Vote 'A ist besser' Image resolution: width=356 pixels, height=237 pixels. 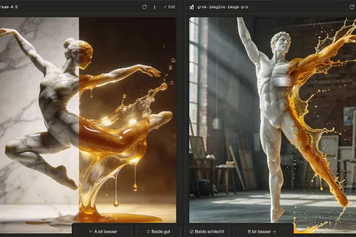click(104, 231)
